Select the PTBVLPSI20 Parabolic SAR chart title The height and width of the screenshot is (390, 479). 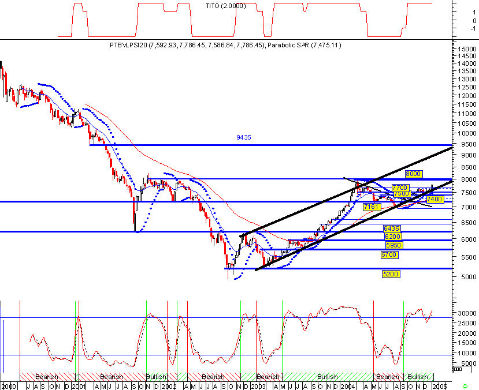(x=225, y=45)
